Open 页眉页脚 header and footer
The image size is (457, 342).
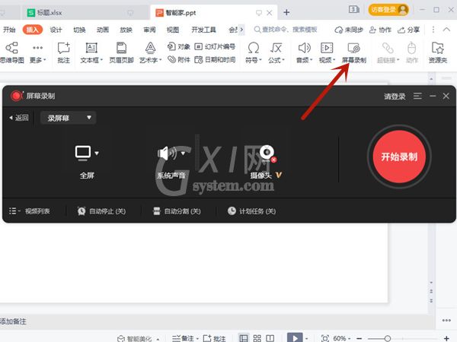point(121,52)
